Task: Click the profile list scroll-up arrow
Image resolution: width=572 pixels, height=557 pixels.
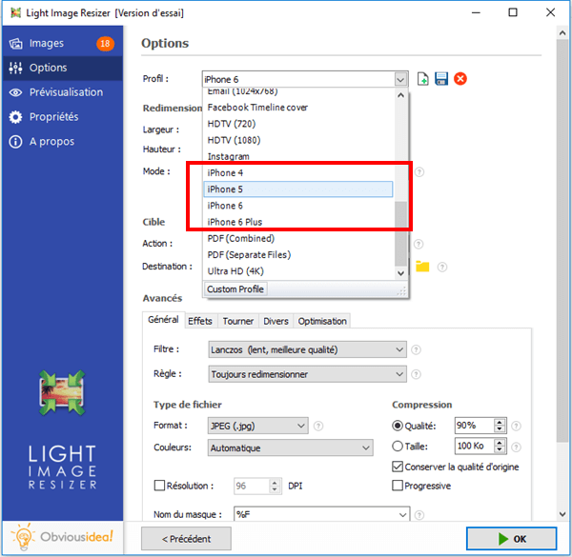Action: (401, 95)
